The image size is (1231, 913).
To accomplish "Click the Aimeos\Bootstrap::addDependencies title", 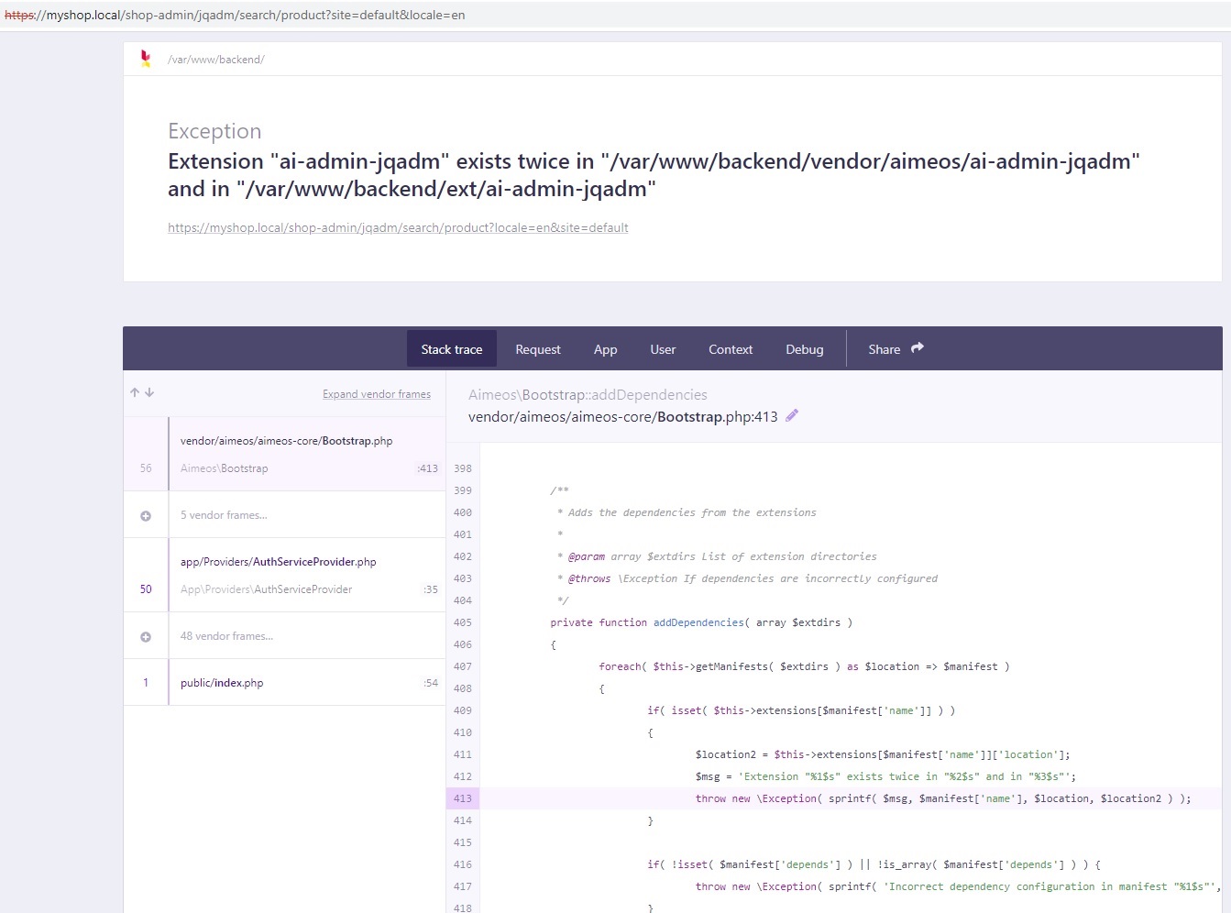I will click(x=588, y=395).
